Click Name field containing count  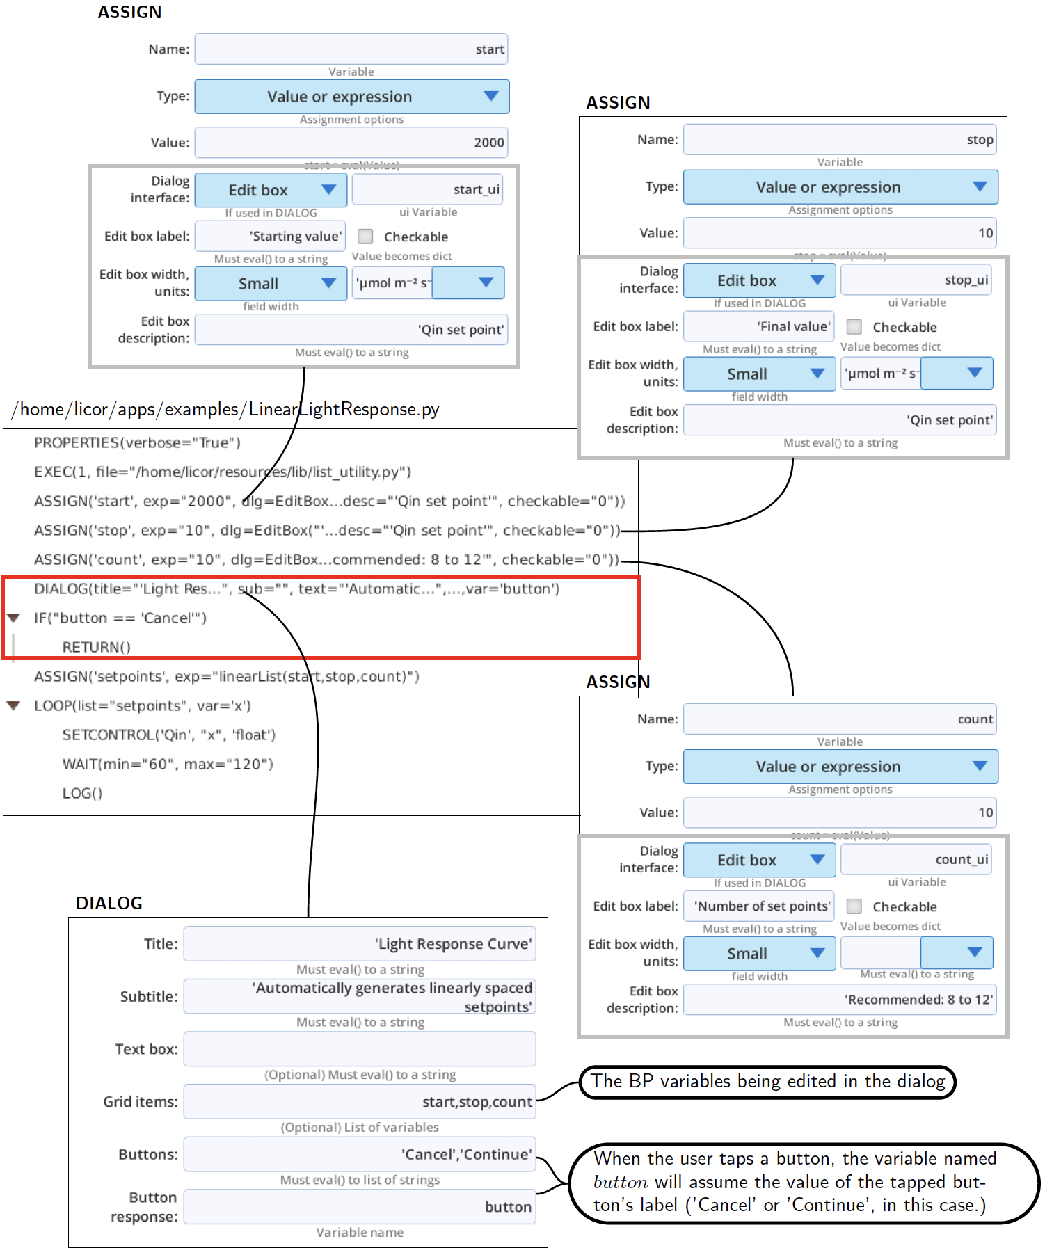[840, 719]
